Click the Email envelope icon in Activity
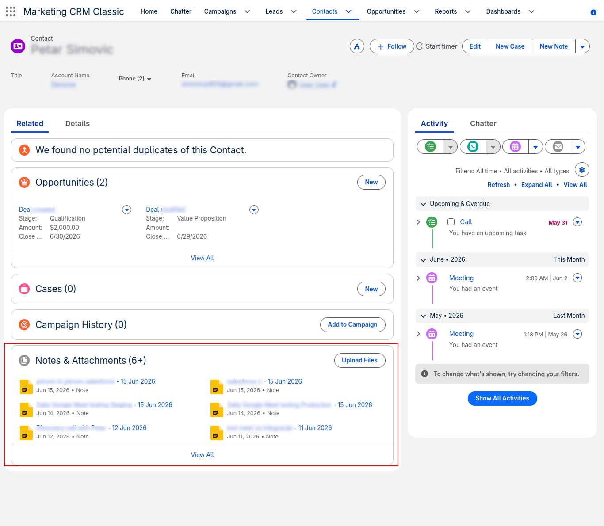Screen dimensions: 604x526 click(558, 146)
